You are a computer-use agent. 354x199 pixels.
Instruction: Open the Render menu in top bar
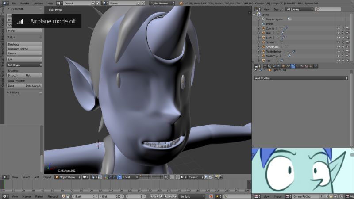(x=25, y=4)
